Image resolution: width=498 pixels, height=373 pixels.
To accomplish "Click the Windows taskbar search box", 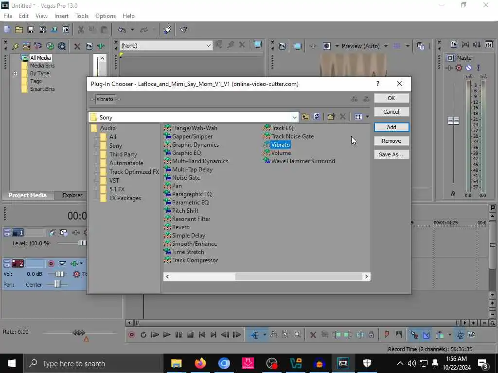I will [x=94, y=363].
